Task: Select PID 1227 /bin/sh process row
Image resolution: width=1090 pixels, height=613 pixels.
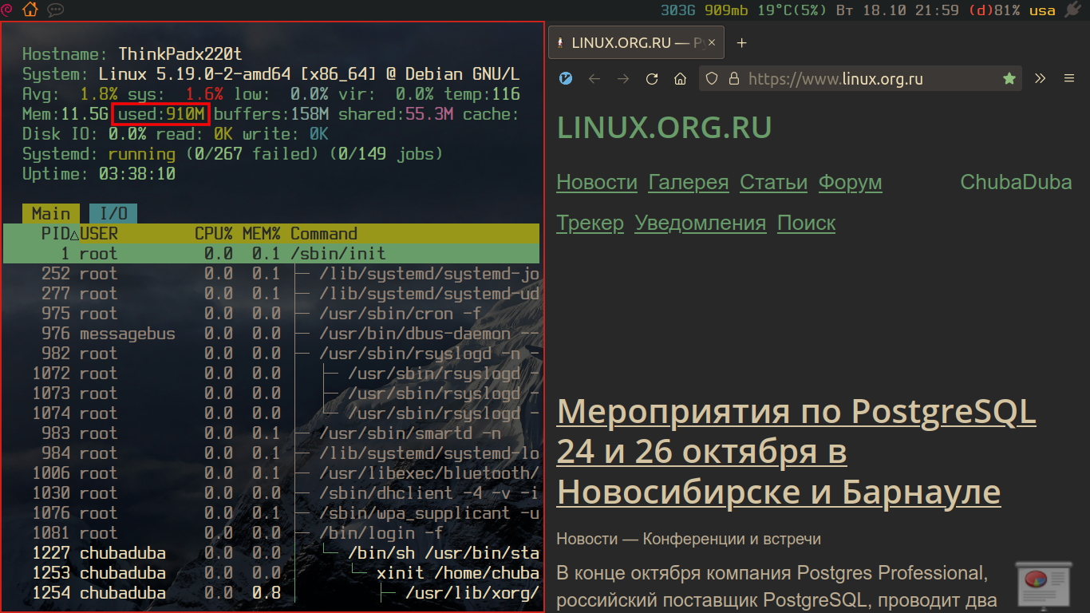Action: (x=271, y=553)
